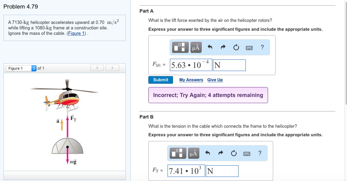This screenshot has height=181, width=347.
Task: Select the "Problem 4.79" heading
Action: (21, 6)
